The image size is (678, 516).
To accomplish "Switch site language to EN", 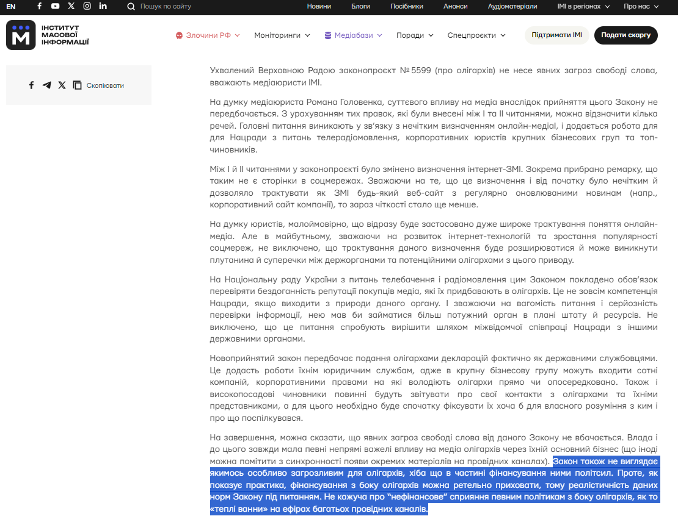I will (x=11, y=7).
